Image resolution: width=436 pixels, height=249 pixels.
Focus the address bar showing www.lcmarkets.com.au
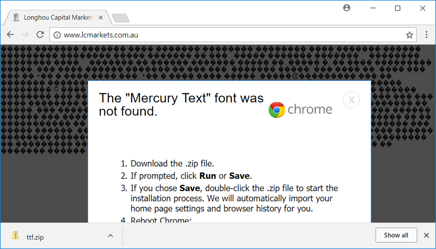coord(233,35)
